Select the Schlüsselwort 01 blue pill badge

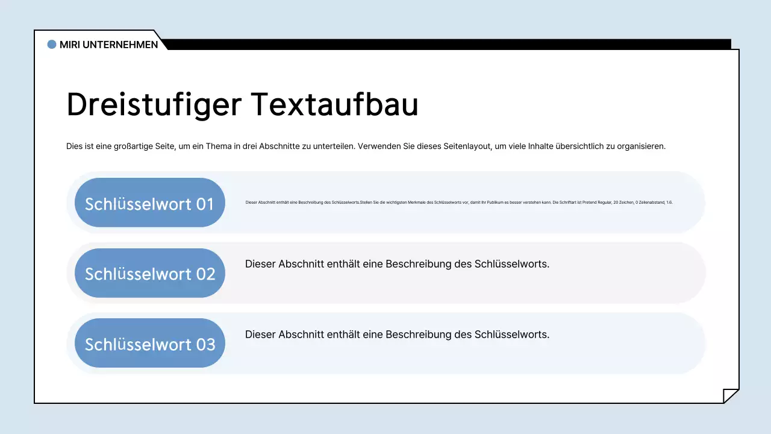point(149,203)
